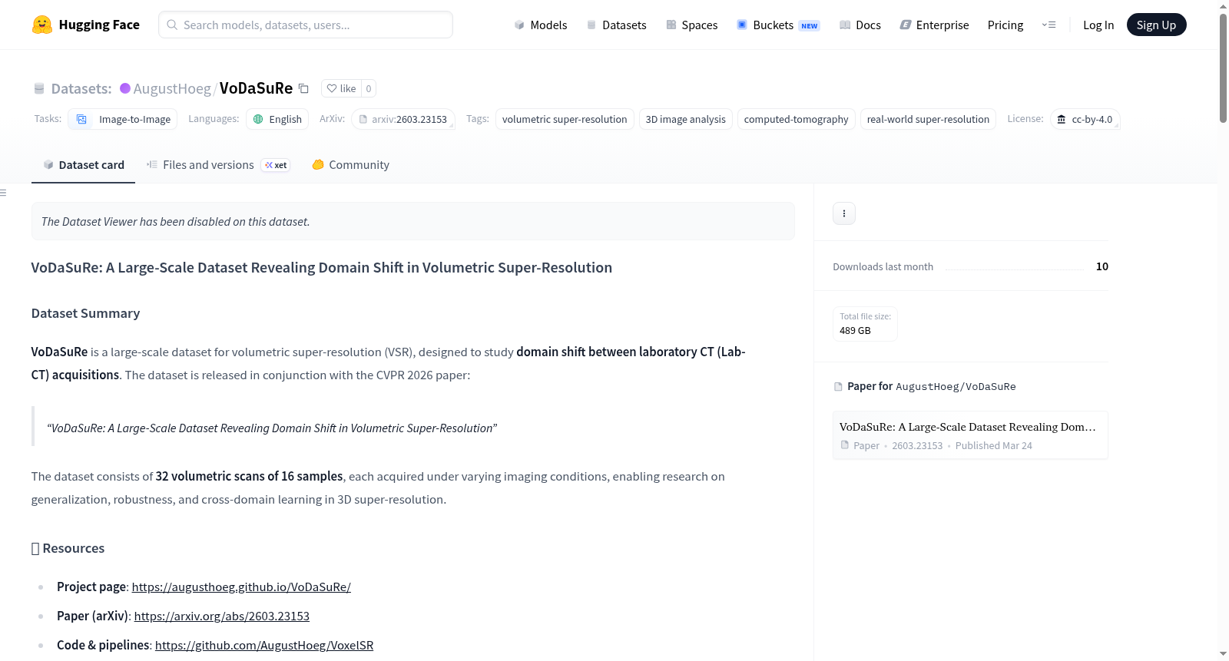The height and width of the screenshot is (661, 1229).
Task: Open the more navigation menu icon
Action: (1048, 25)
